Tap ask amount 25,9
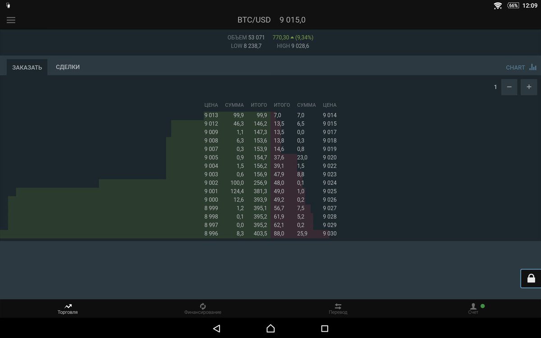541x338 pixels. point(302,233)
